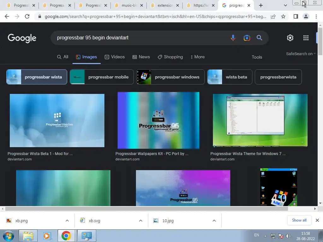Switch to Shopping results
The image size is (323, 242).
click(x=170, y=57)
